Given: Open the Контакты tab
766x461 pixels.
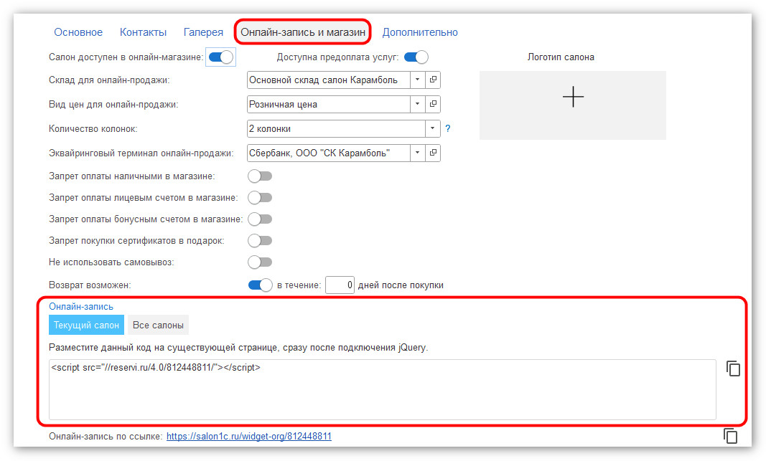Looking at the screenshot, I should (143, 32).
